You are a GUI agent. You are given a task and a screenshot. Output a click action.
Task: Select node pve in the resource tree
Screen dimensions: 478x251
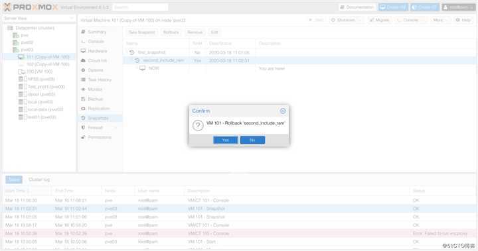pyautogui.click(x=25, y=35)
